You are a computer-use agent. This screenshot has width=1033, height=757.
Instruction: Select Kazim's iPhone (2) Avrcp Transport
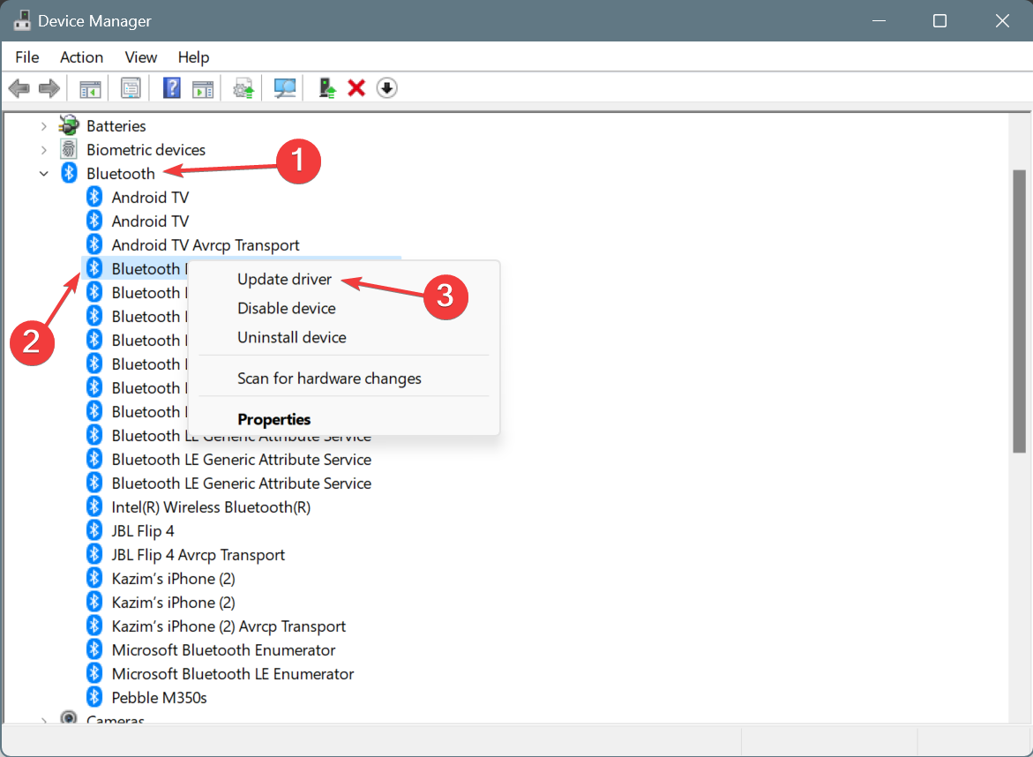point(228,626)
